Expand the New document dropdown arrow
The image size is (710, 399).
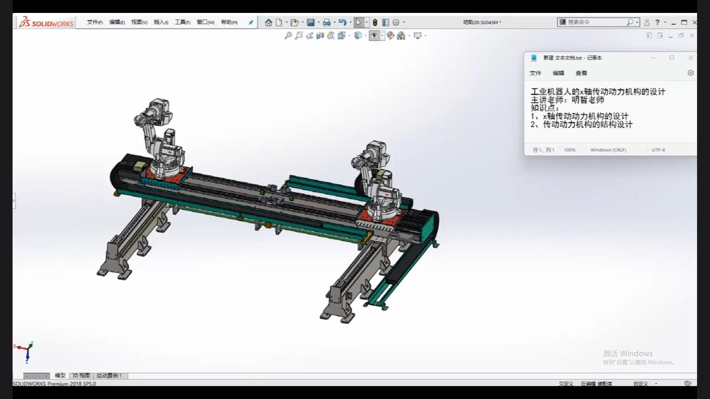click(287, 23)
